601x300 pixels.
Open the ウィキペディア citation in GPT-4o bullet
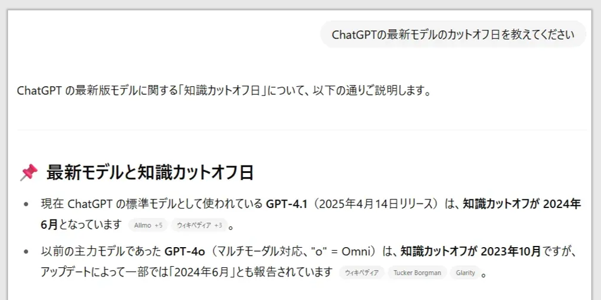362,273
